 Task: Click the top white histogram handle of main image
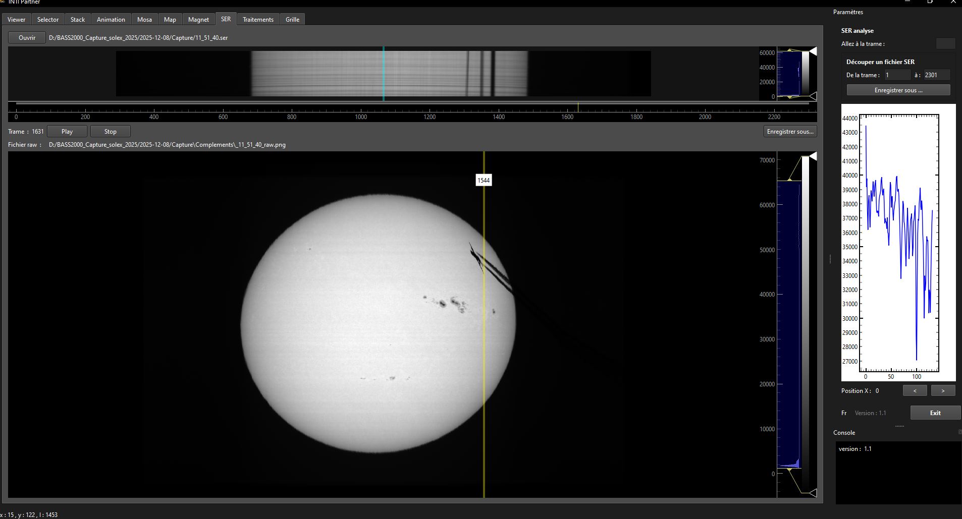[x=813, y=157]
